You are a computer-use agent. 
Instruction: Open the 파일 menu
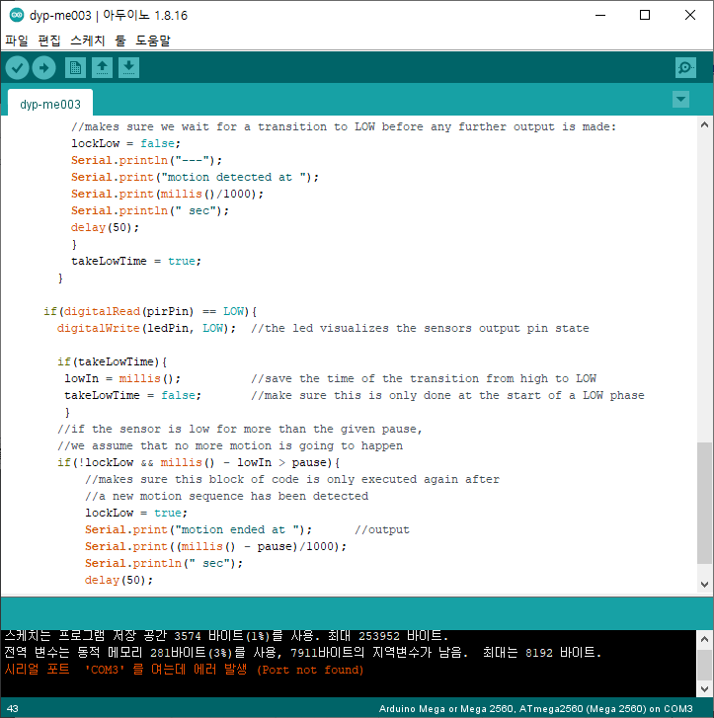(17, 40)
